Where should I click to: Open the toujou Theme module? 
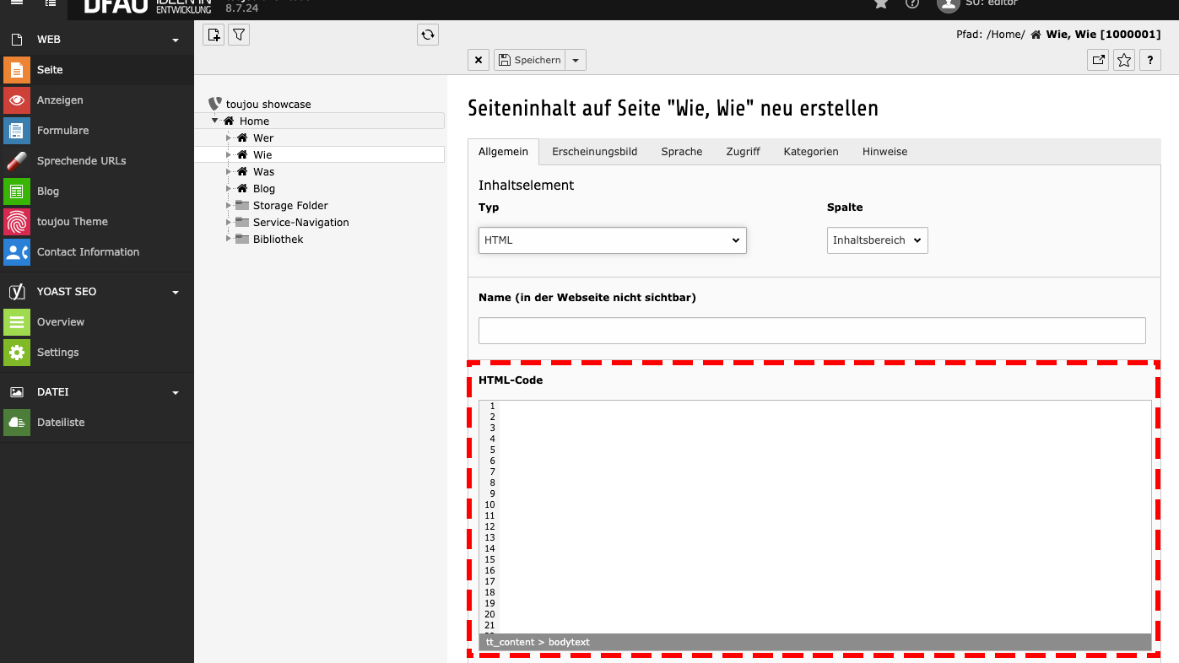tap(72, 222)
